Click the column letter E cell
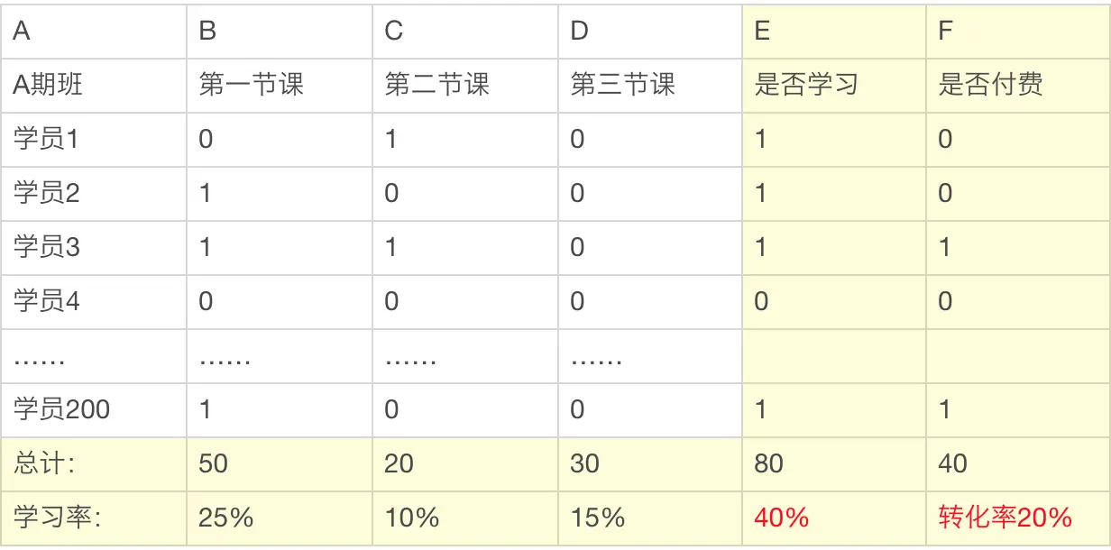Image resolution: width=1111 pixels, height=550 pixels. 834,32
